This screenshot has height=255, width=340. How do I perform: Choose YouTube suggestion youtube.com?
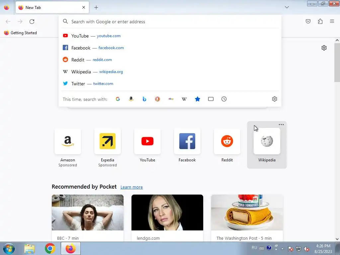[x=170, y=36]
